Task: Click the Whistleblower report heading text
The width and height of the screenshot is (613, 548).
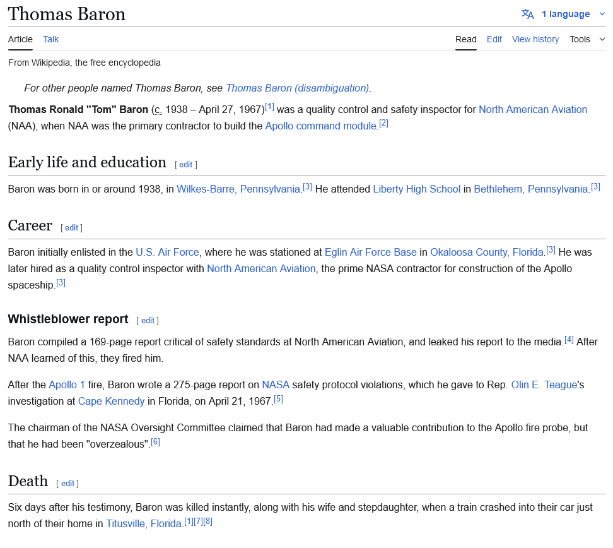Action: coord(68,319)
